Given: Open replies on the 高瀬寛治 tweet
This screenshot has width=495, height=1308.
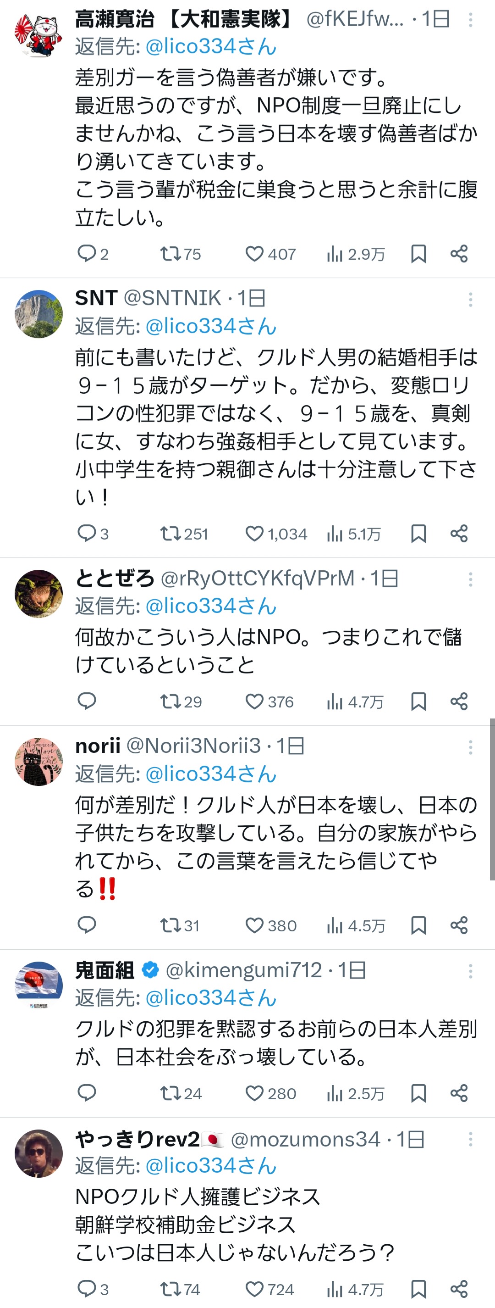Looking at the screenshot, I should pos(92,253).
